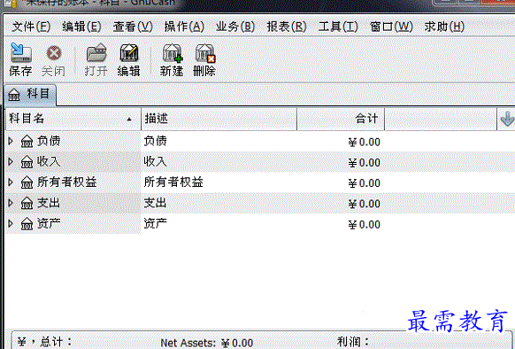Click the bank icon beside 所有者权益

coord(27,182)
